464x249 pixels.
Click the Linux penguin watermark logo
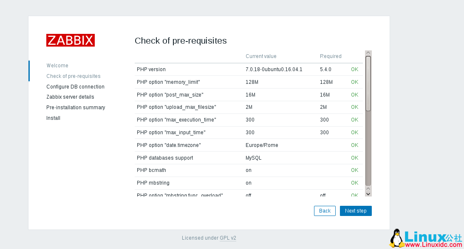click(x=397, y=238)
